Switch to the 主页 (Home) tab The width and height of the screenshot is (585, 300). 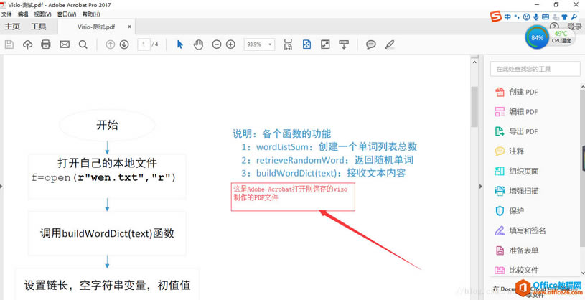click(x=12, y=27)
